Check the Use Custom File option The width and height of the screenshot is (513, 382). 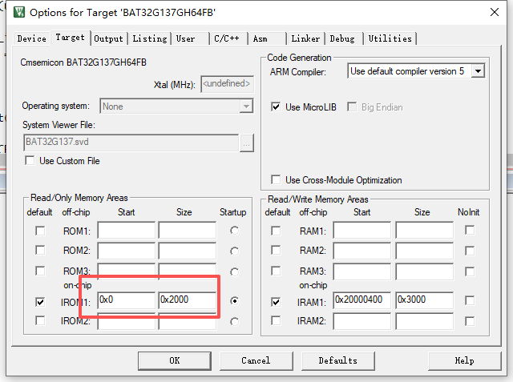pyautogui.click(x=31, y=161)
